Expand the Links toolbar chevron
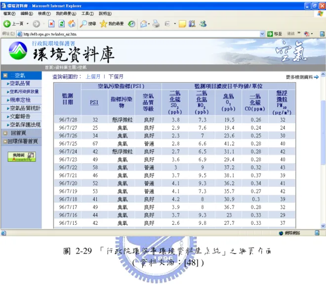This screenshot has height=285, width=326. 299,33
